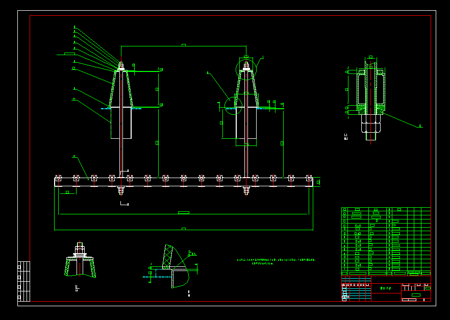The image size is (450, 320).
Task: Pick the bolt beneath the right support post
Action: [246, 190]
